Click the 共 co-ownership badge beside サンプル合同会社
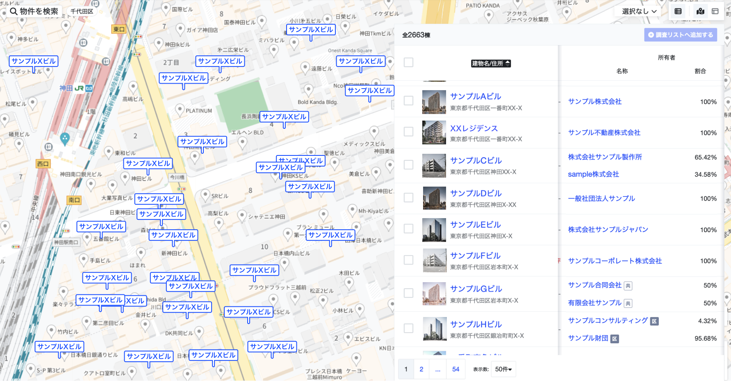Screen dimensions: 731x381 [x=627, y=285]
